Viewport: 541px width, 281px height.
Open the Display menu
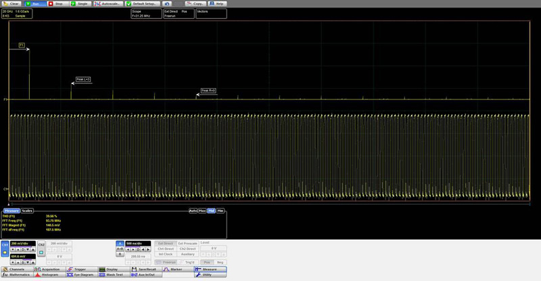(113, 269)
